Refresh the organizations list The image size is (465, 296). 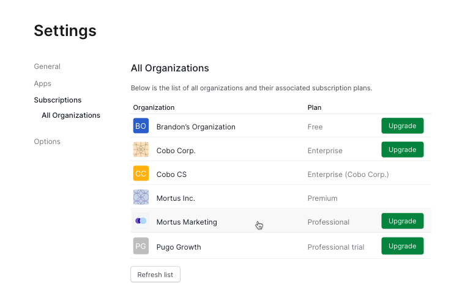tap(155, 275)
